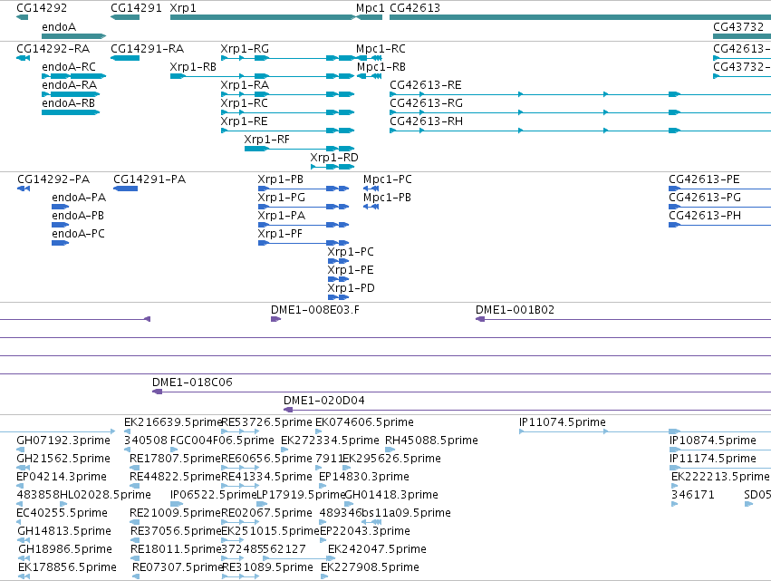Open the CG43732 gene label

[738, 26]
